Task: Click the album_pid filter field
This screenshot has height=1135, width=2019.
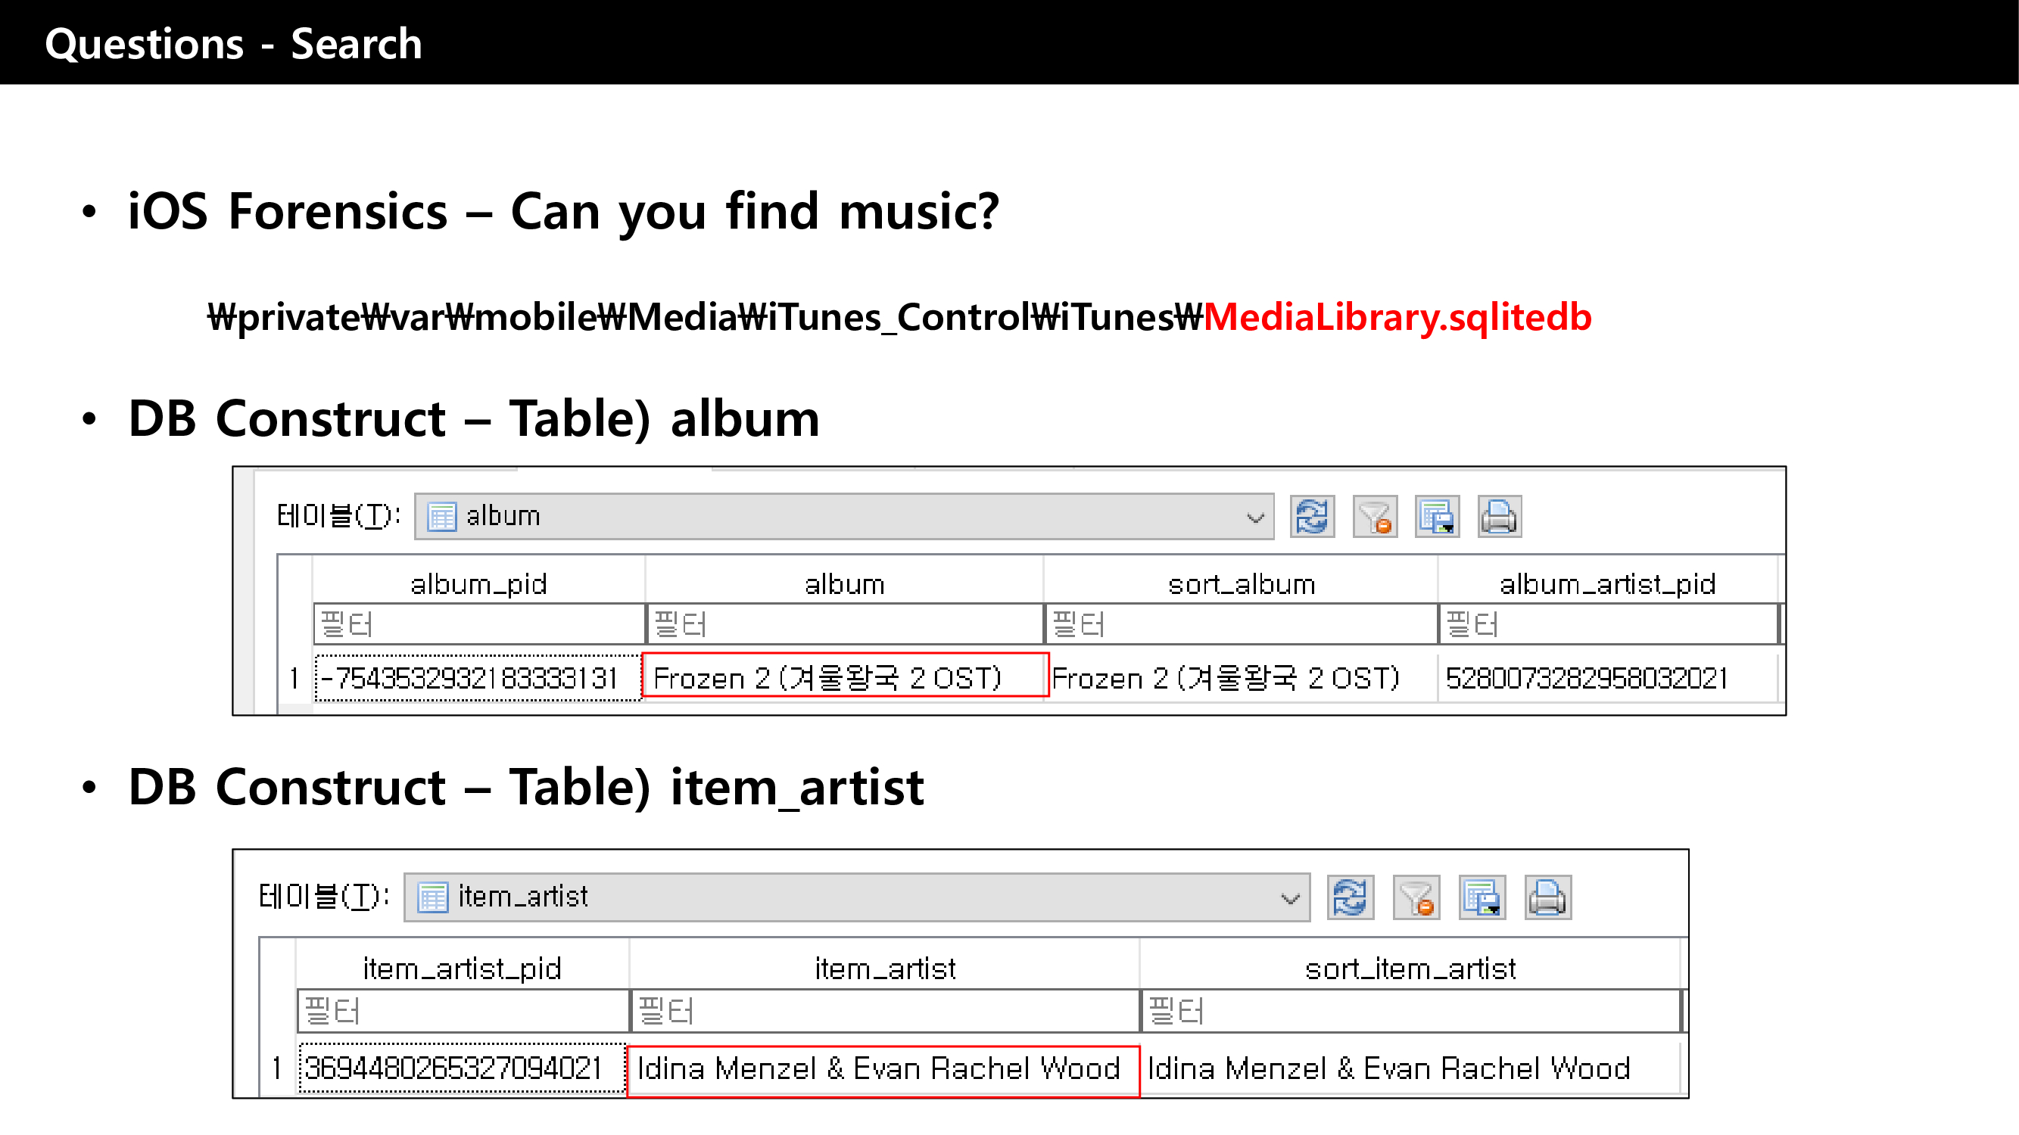Action: (478, 624)
